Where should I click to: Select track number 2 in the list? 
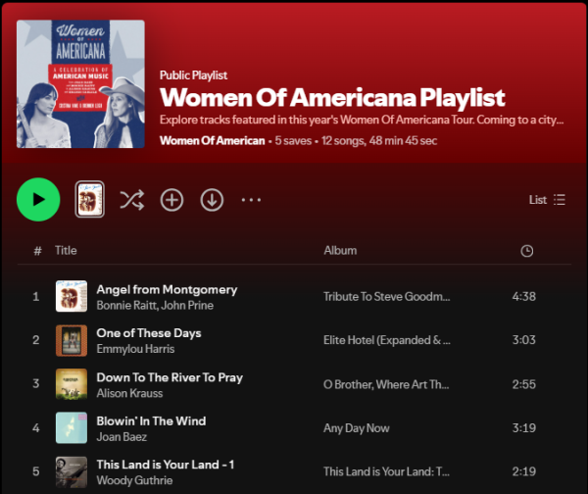tap(36, 340)
